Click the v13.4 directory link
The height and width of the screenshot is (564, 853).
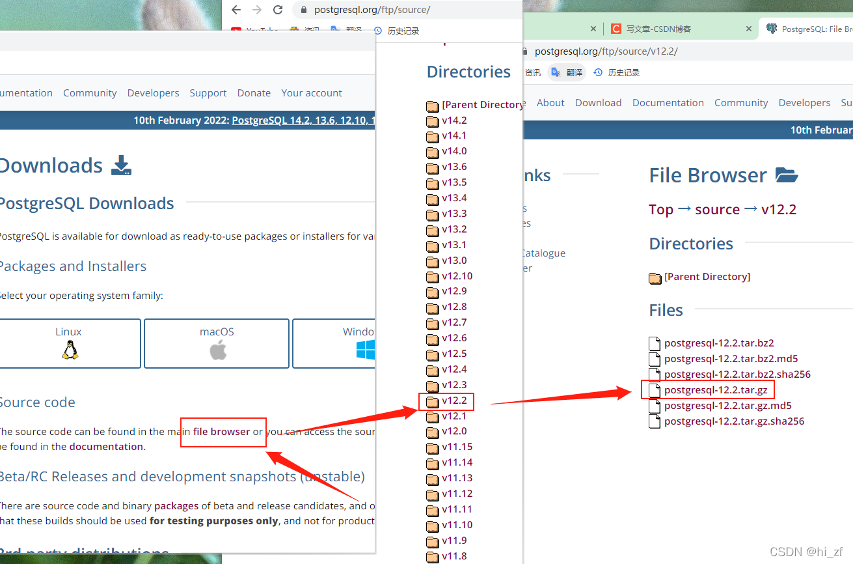[454, 198]
